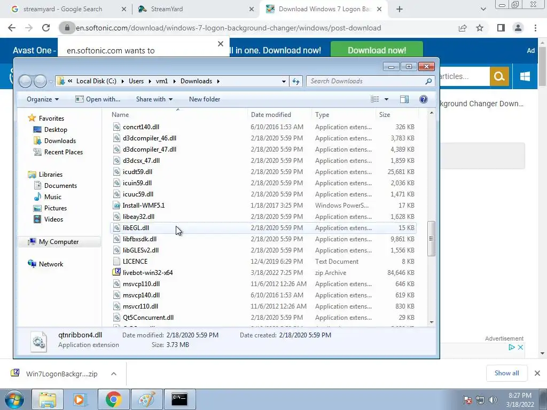Click Explorer forward navigation button
Image resolution: width=547 pixels, height=410 pixels.
click(40, 81)
